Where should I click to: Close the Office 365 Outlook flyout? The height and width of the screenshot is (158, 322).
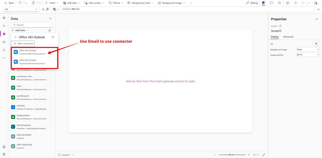click(53, 37)
